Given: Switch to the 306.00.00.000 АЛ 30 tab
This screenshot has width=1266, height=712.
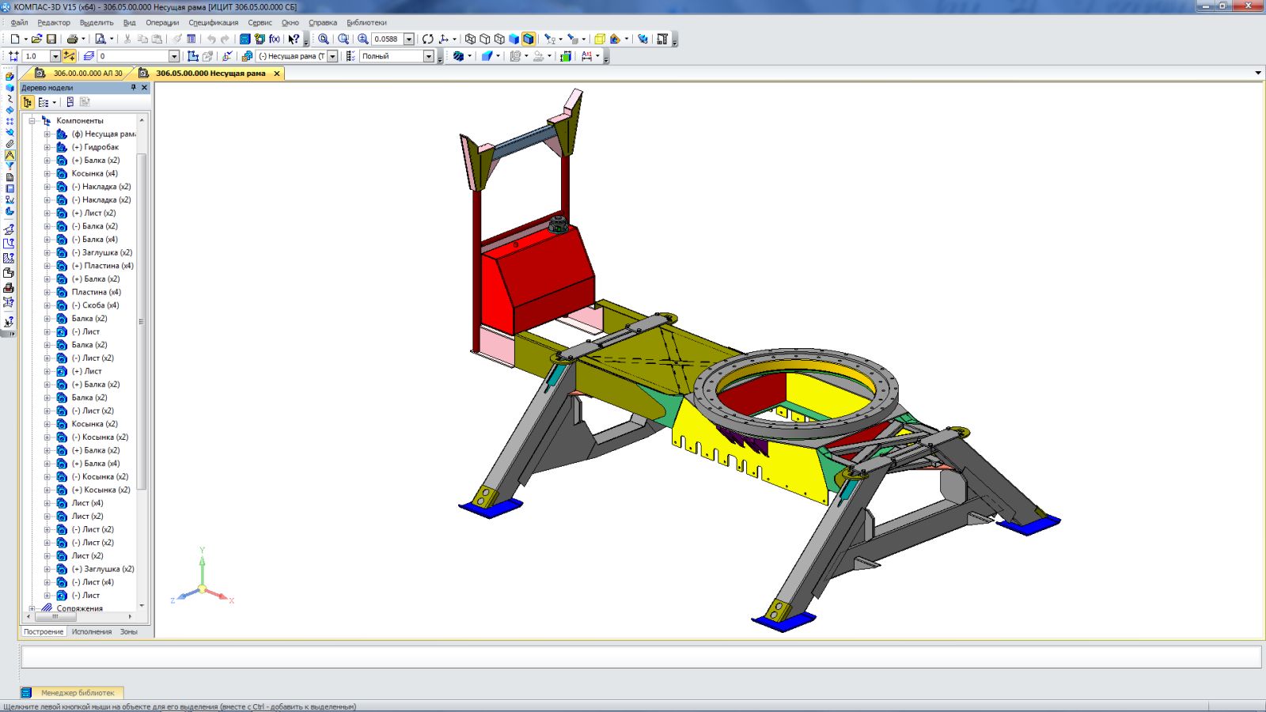Looking at the screenshot, I should pyautogui.click(x=87, y=74).
